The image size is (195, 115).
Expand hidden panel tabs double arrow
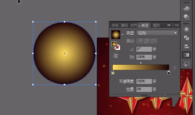point(169,25)
